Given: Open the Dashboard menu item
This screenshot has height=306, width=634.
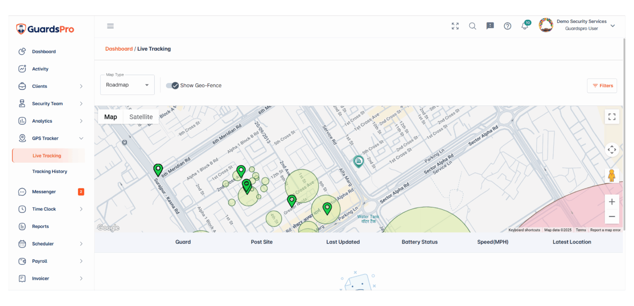Looking at the screenshot, I should pos(44,52).
